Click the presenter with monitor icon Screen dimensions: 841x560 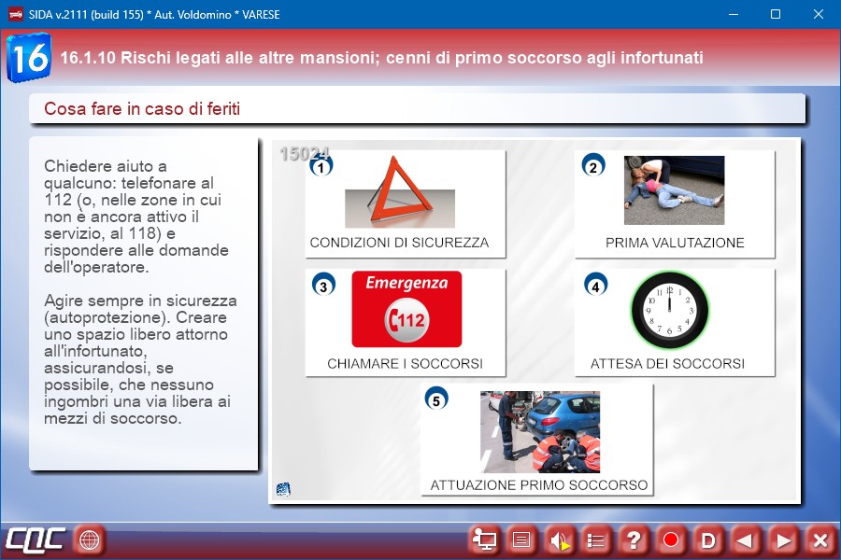(x=484, y=539)
